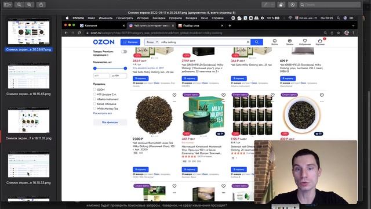The width and height of the screenshot is (371, 209).
Task: Click the browser back arrow
Action: (x=66, y=33)
